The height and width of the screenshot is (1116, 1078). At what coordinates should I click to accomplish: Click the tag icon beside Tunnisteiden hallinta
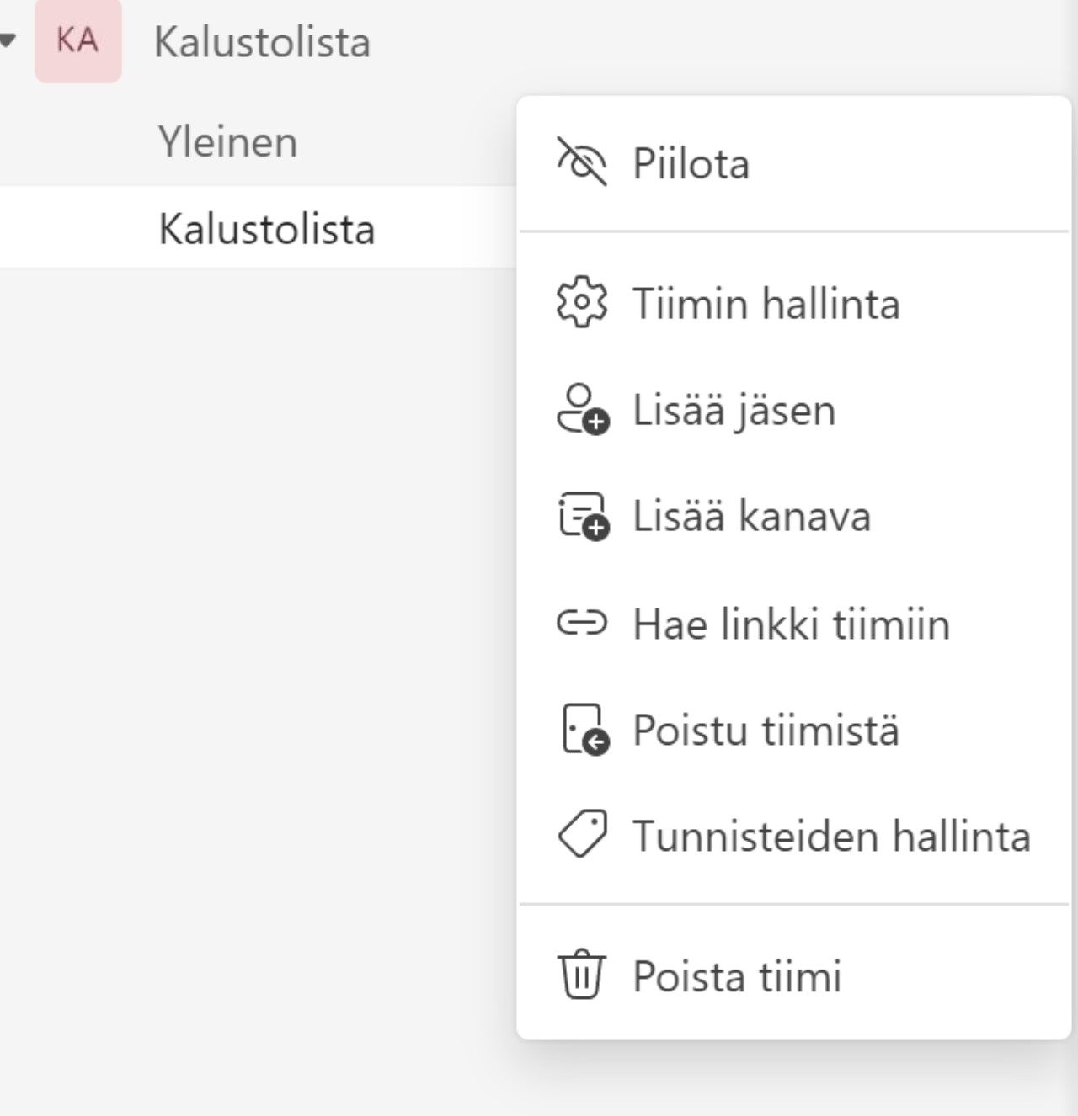click(x=582, y=835)
